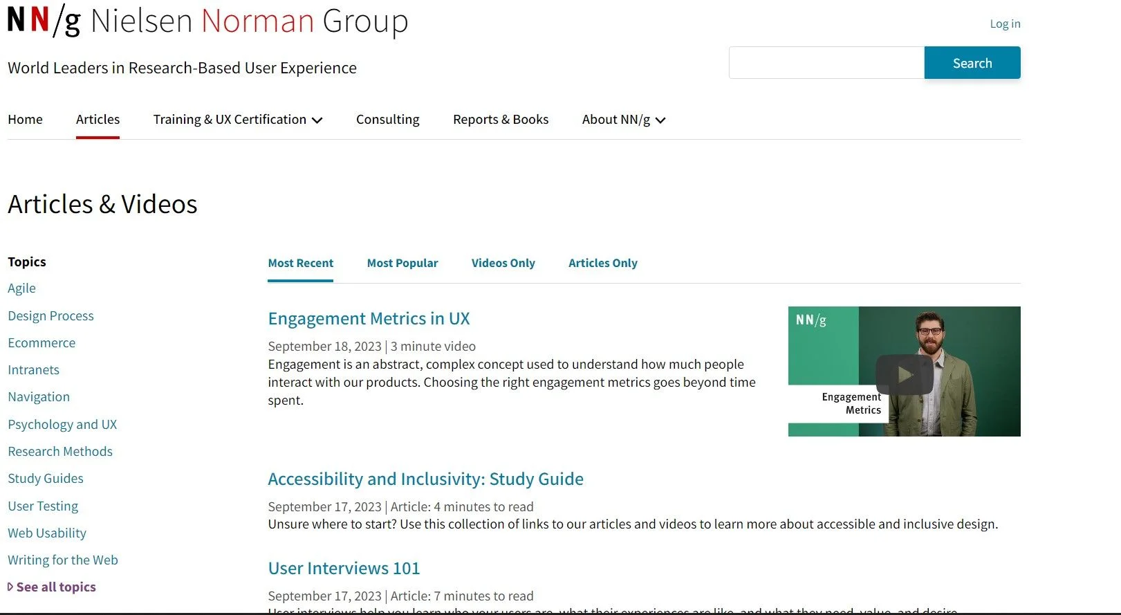The image size is (1121, 615).
Task: Play the Engagement Metrics video
Action: coord(904,374)
